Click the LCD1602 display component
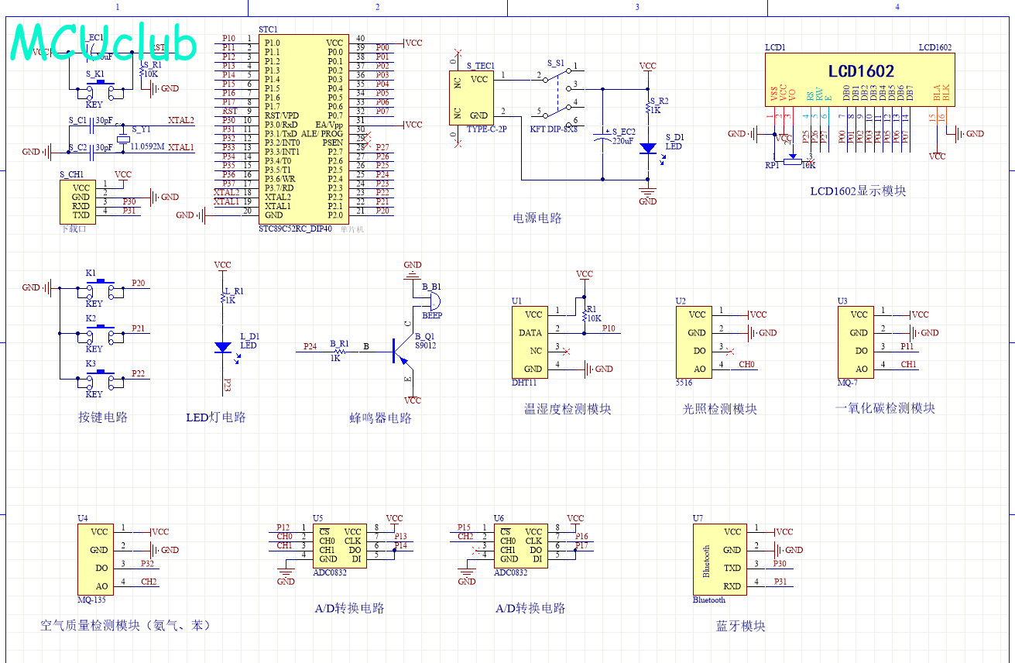This screenshot has width=1015, height=663. pos(860,82)
